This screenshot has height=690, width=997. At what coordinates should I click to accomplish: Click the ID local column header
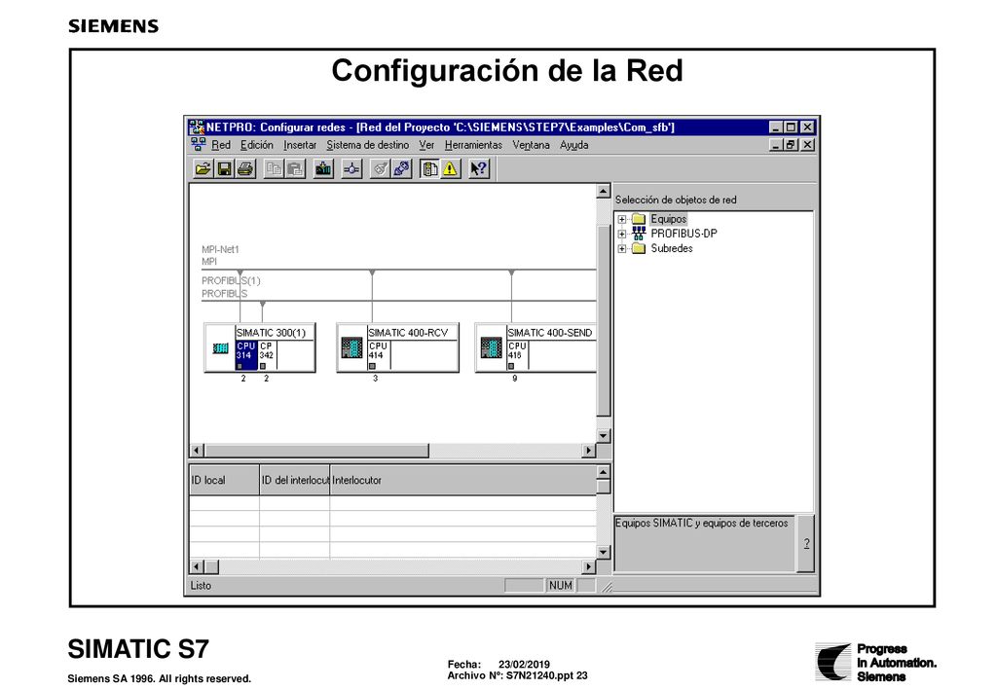point(225,480)
